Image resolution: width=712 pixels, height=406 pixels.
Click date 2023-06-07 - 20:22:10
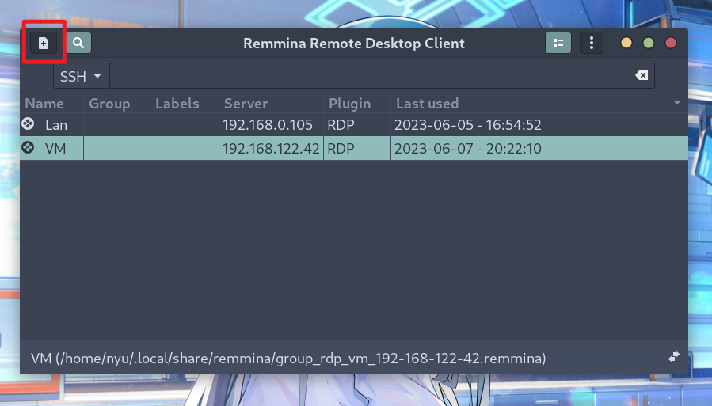click(x=468, y=148)
